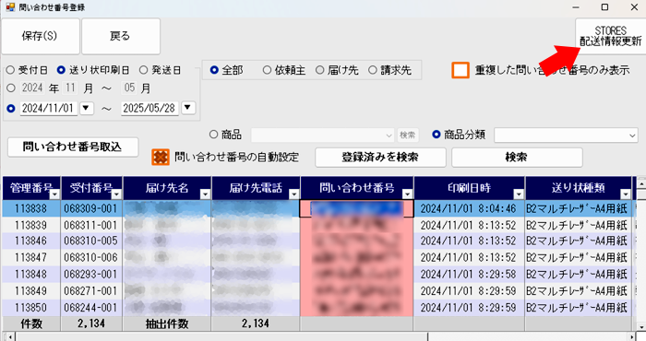The image size is (646, 341).
Task: Click 登録済みを検索 button
Action: coord(380,157)
